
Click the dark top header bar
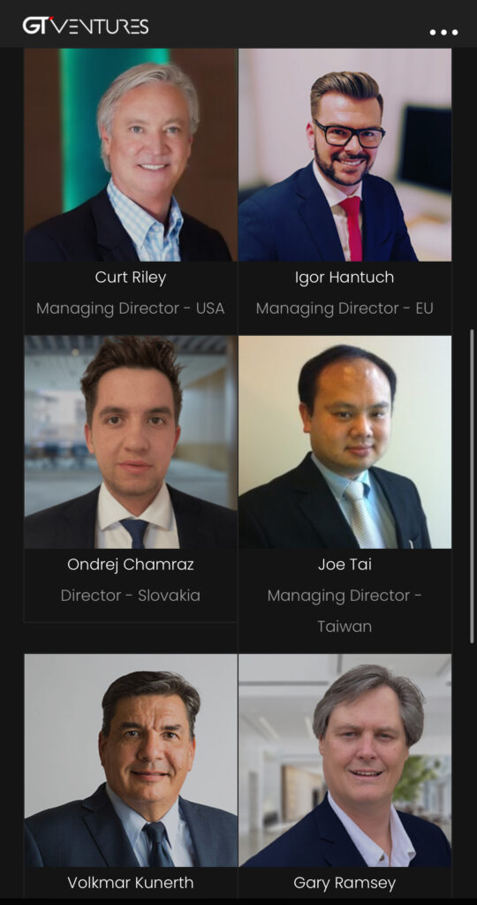click(x=238, y=24)
